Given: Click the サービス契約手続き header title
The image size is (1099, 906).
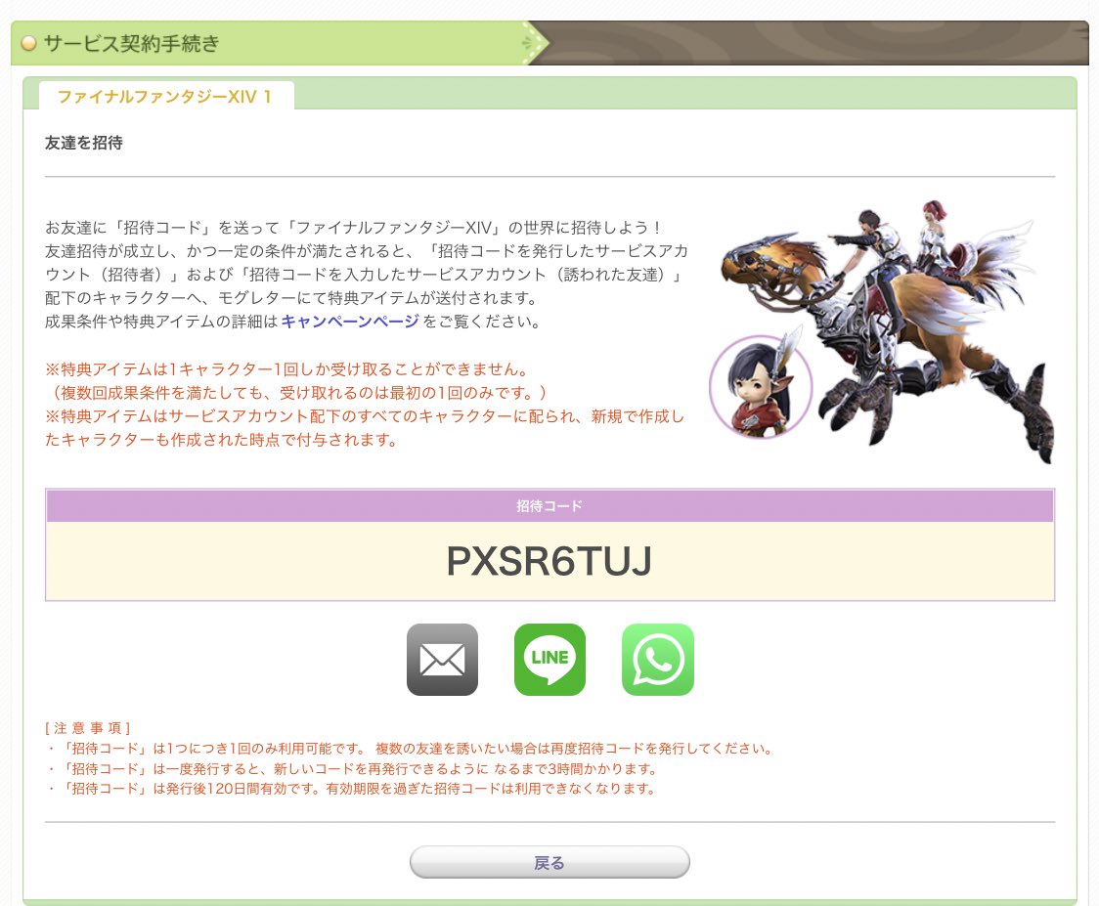Looking at the screenshot, I should tap(132, 43).
